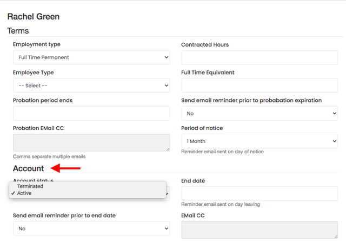Expand the Employee Type select box

(91, 86)
